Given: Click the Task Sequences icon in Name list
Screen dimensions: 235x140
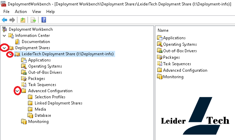Looking at the screenshot, I should (160, 64).
